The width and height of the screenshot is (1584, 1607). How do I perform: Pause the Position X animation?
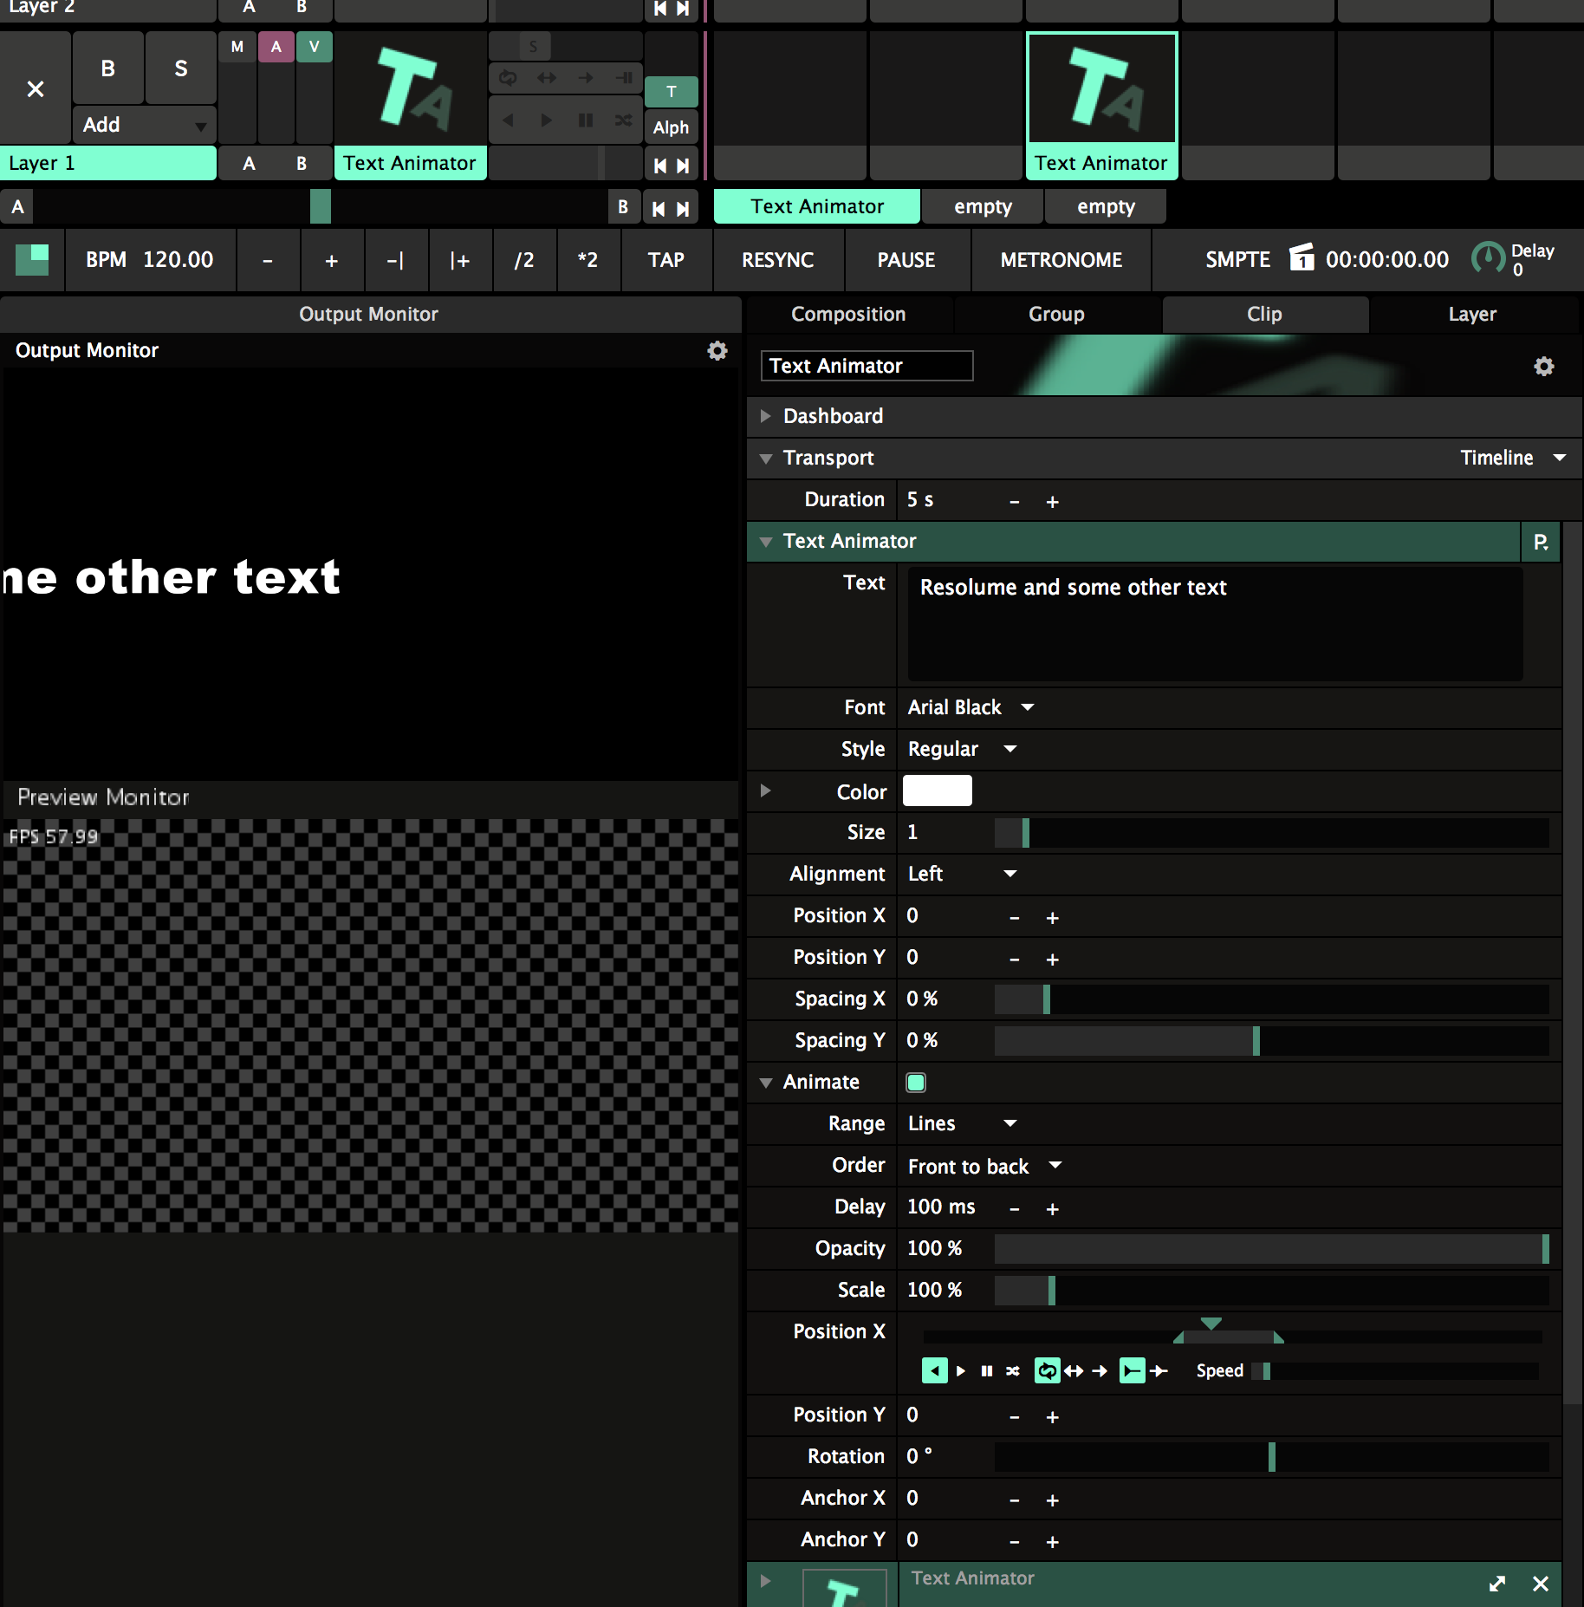coord(986,1370)
